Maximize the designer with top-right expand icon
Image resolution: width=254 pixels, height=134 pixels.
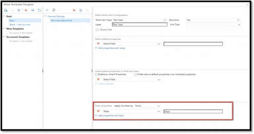[248, 4]
